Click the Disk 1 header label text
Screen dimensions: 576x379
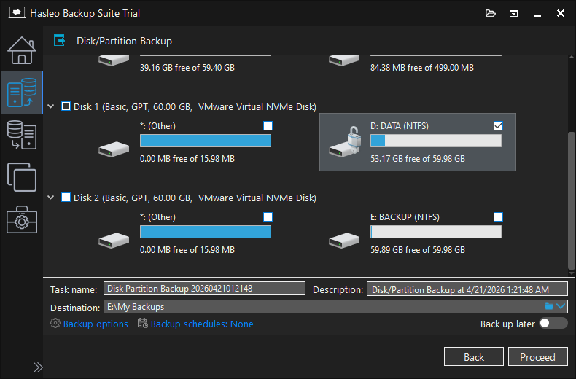(195, 107)
